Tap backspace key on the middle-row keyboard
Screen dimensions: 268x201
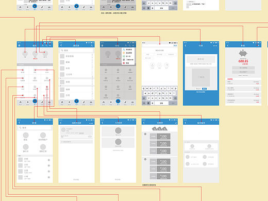175,98
